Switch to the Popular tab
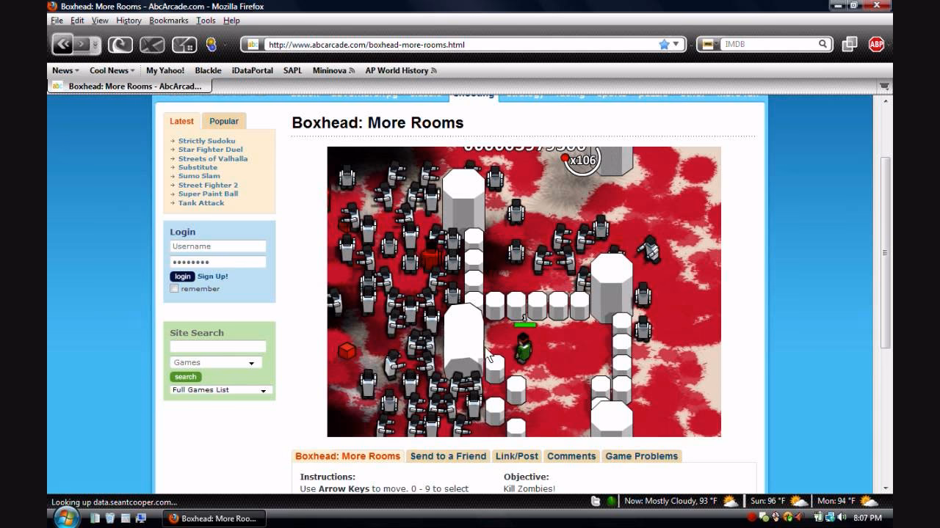 click(x=224, y=121)
